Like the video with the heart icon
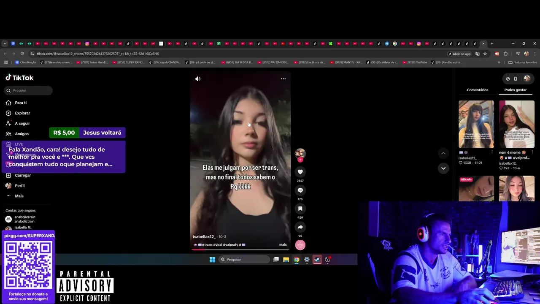 pos(300,172)
